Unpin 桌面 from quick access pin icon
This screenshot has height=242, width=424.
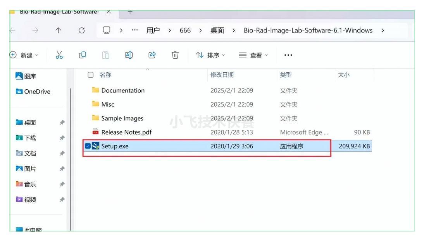coord(62,123)
